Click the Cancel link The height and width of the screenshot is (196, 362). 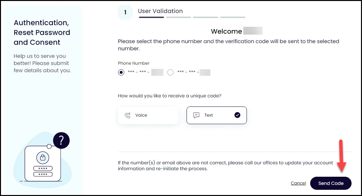298,183
